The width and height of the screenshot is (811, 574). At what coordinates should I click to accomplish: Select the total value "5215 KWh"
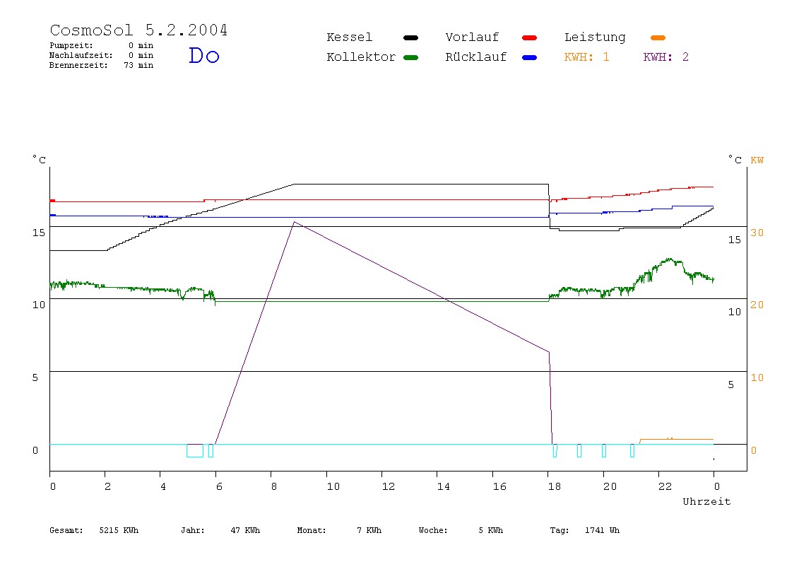[119, 530]
